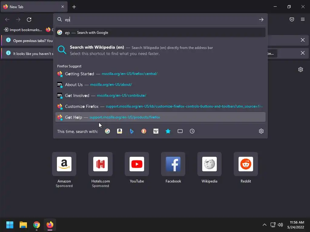Viewport: 310px width, 232px height.
Task: Search this time with Bing icon
Action: pos(132,131)
